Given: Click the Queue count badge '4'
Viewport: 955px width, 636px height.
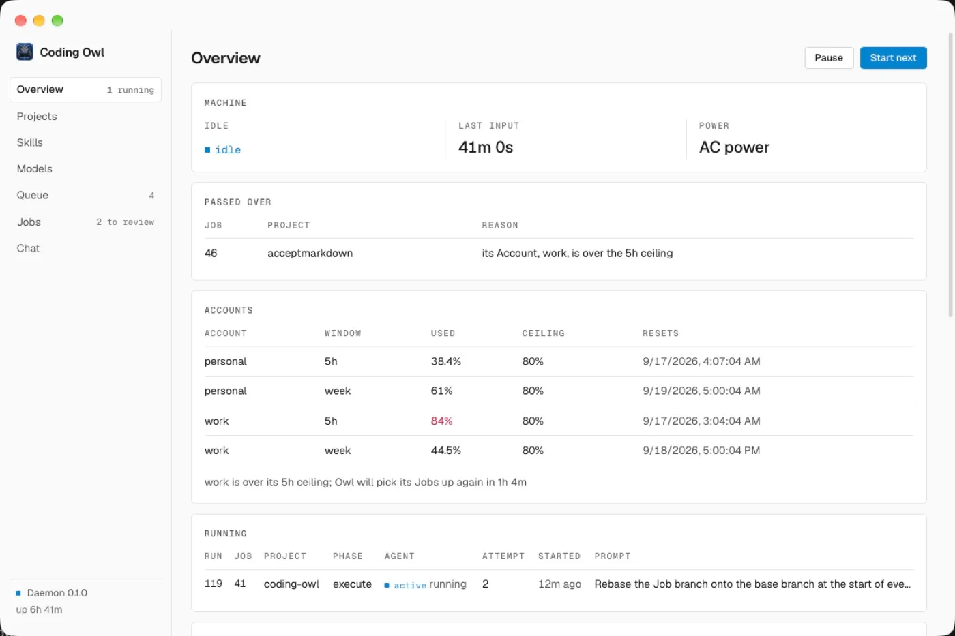Looking at the screenshot, I should pos(151,196).
